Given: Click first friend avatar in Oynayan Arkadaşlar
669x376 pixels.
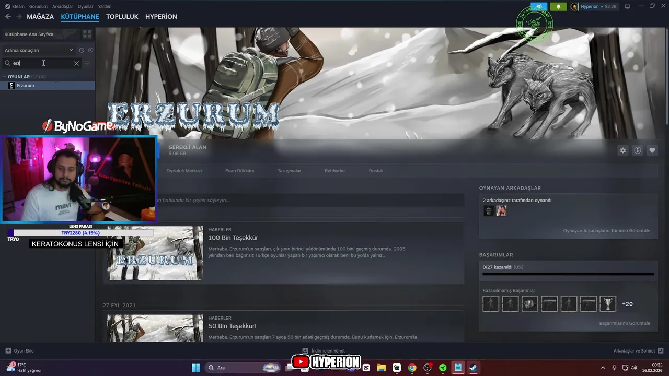Looking at the screenshot, I should pos(489,210).
